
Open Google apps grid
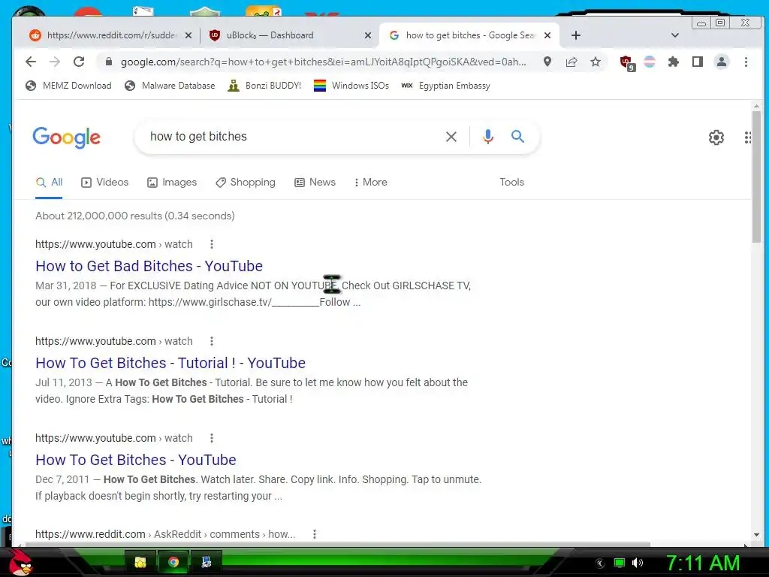pyautogui.click(x=747, y=137)
